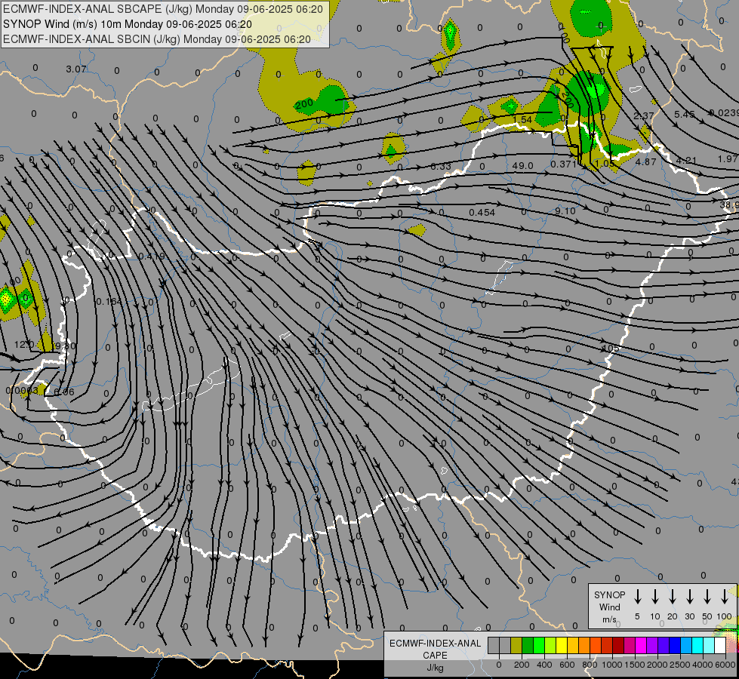Image resolution: width=739 pixels, height=679 pixels.
Task: Click the 2000 tick label on color scale
Action: pyautogui.click(x=657, y=665)
